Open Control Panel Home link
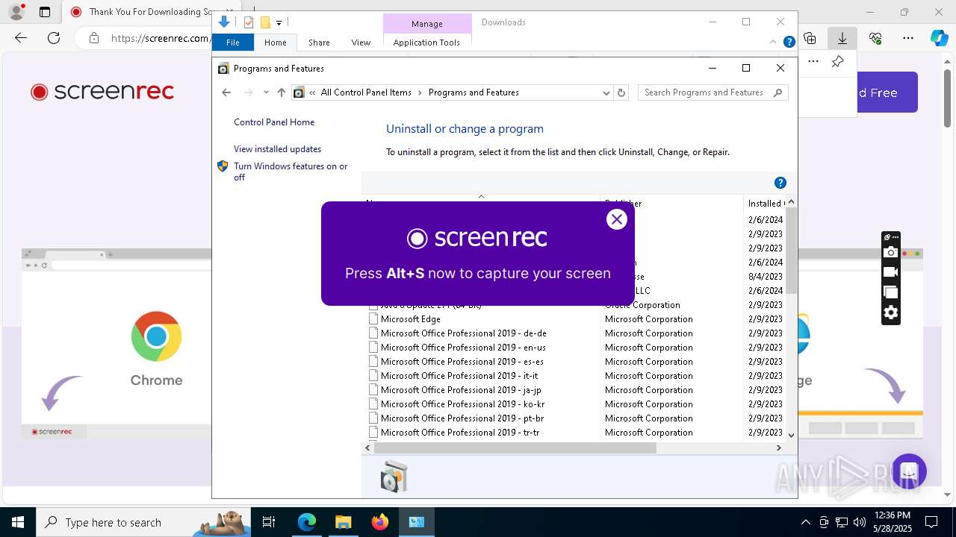 pyautogui.click(x=274, y=122)
